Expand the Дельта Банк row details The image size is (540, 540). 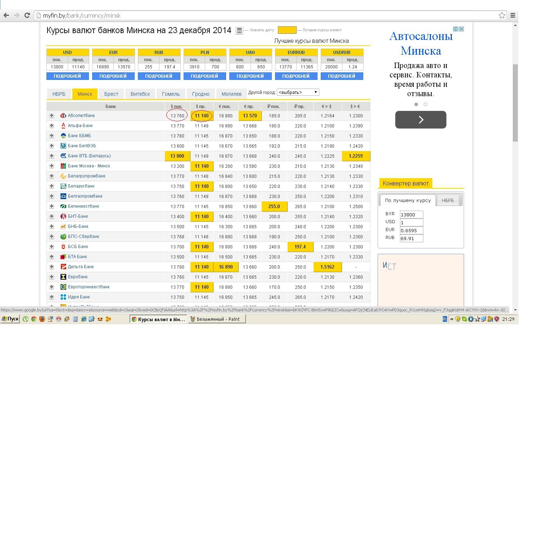point(51,267)
